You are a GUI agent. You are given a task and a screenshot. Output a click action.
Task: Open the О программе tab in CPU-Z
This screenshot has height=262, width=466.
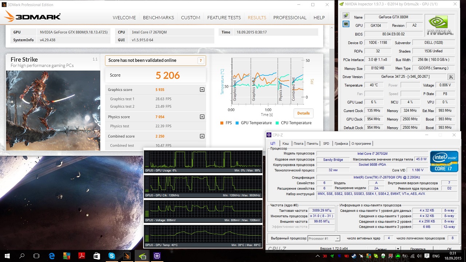pos(361,143)
